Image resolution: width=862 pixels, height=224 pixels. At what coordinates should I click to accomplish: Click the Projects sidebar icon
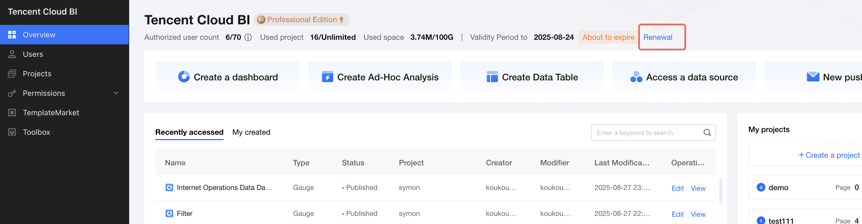pos(12,74)
